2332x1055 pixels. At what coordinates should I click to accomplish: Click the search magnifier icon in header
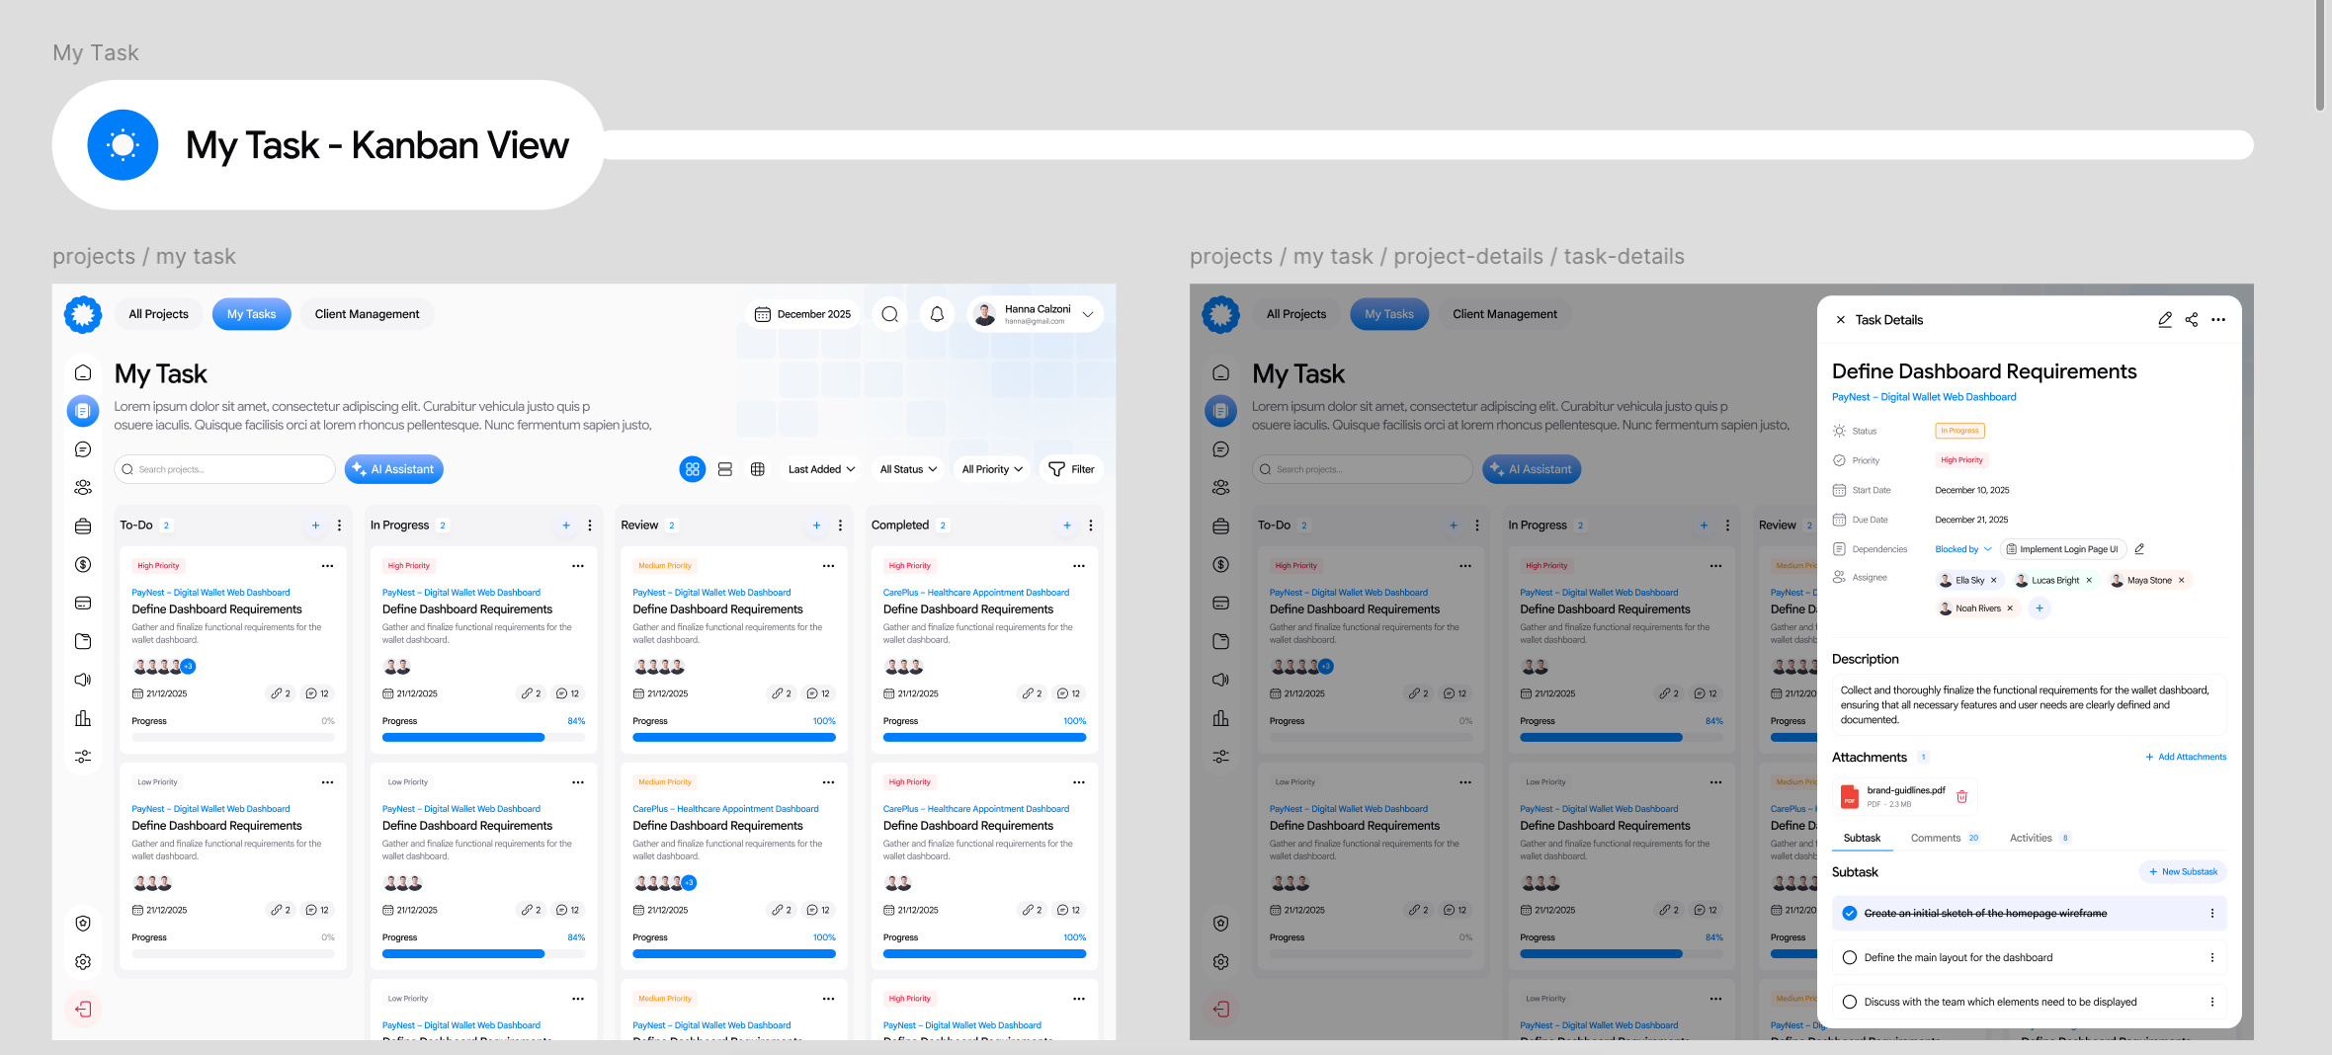click(889, 314)
